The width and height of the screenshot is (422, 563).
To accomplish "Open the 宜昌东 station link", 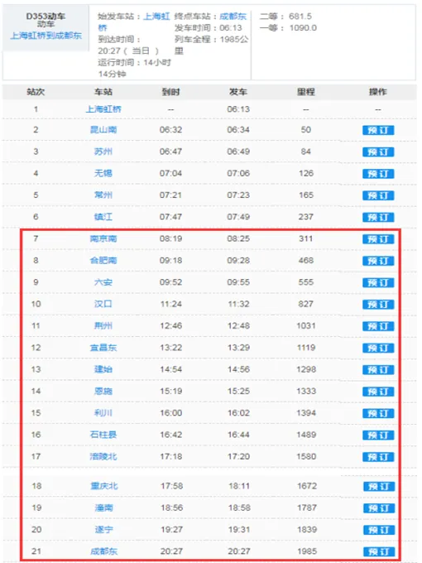I will (103, 348).
